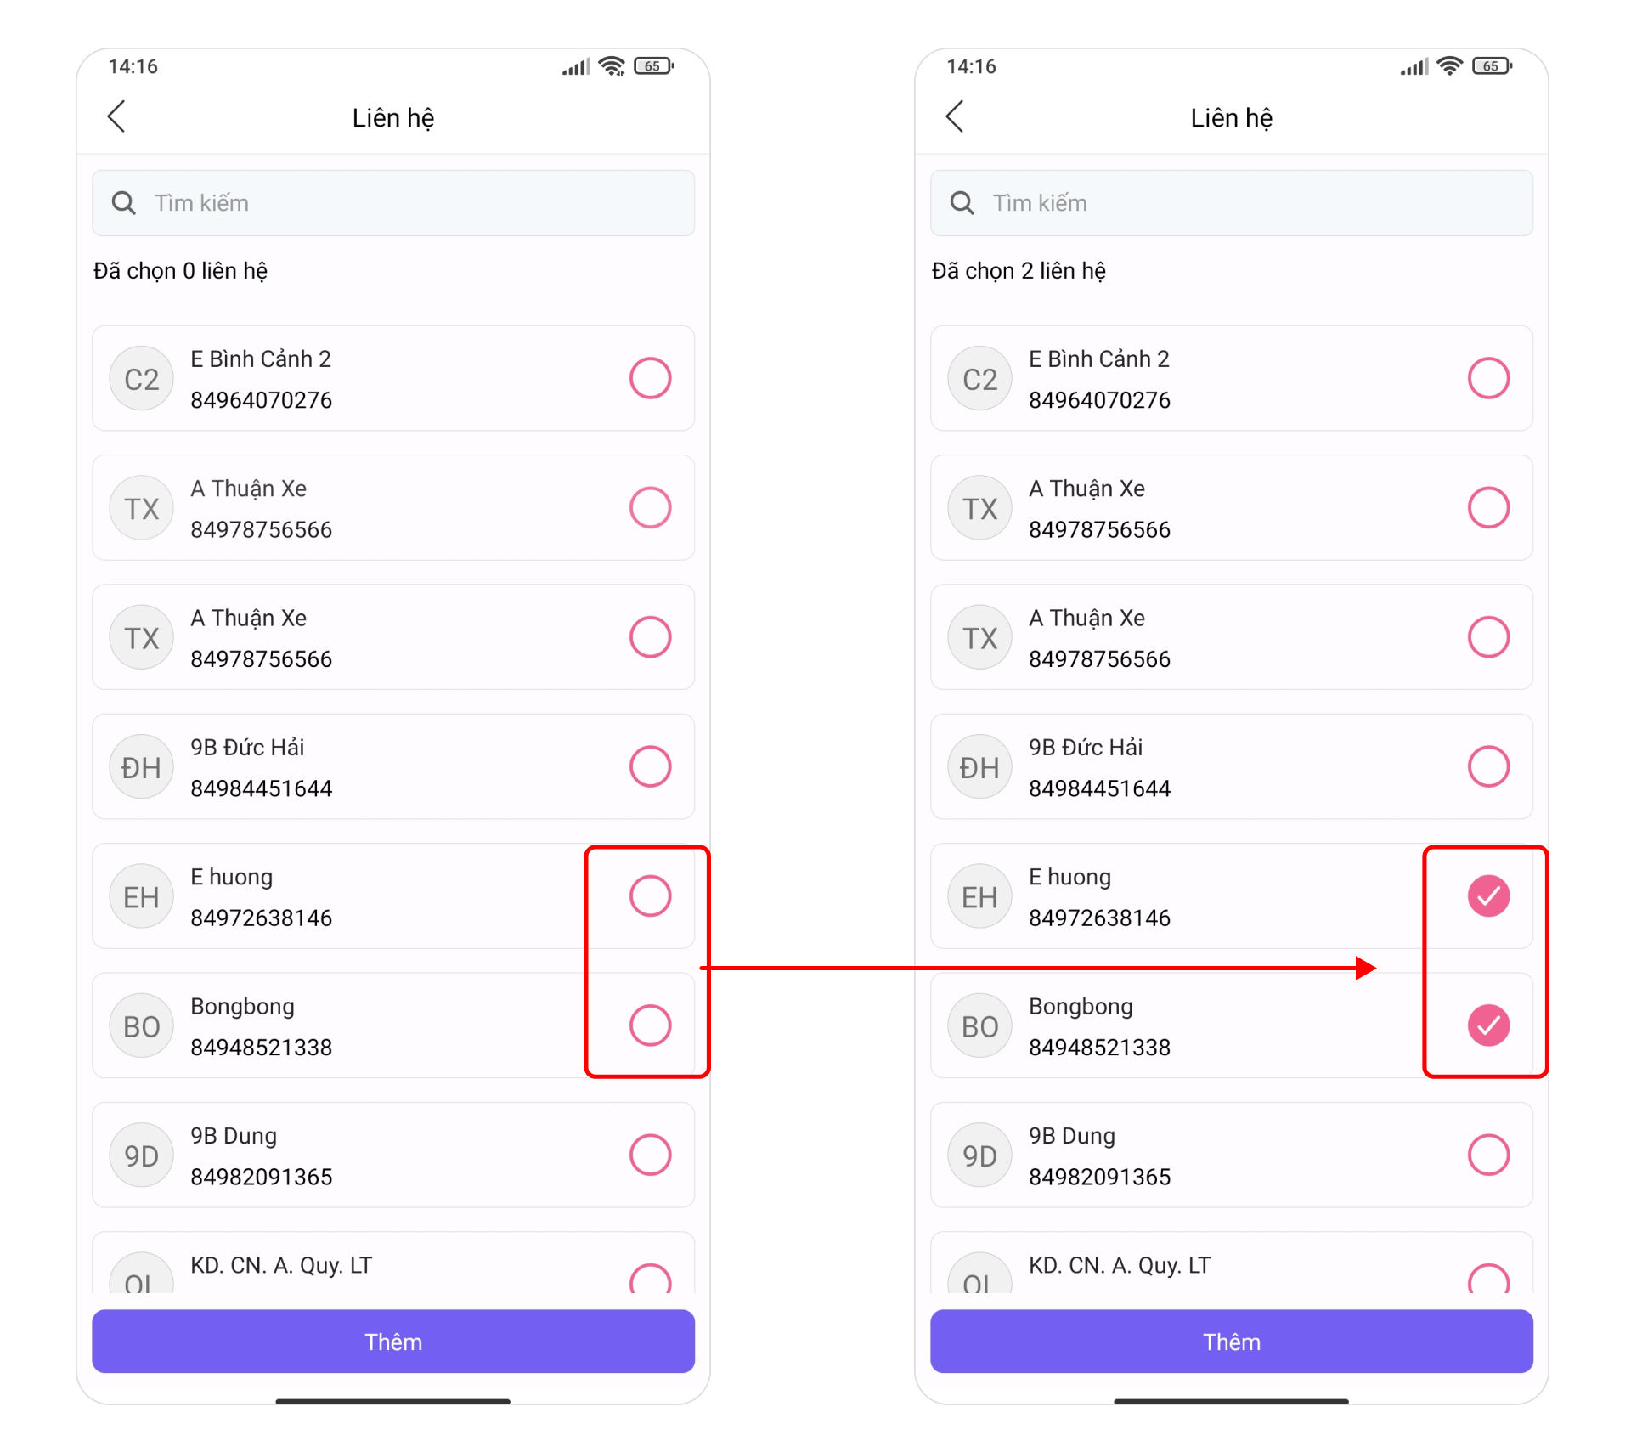The width and height of the screenshot is (1631, 1452).
Task: Focus the Tìm kiếm field on right screen
Action: pyautogui.click(x=1232, y=203)
